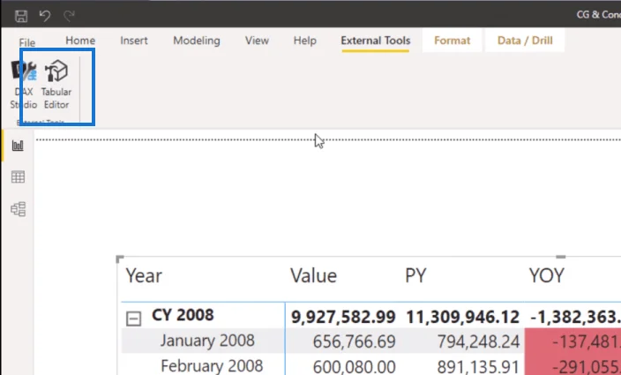This screenshot has width=621, height=375.
Task: Go to the Home ribbon tab
Action: pyautogui.click(x=80, y=41)
